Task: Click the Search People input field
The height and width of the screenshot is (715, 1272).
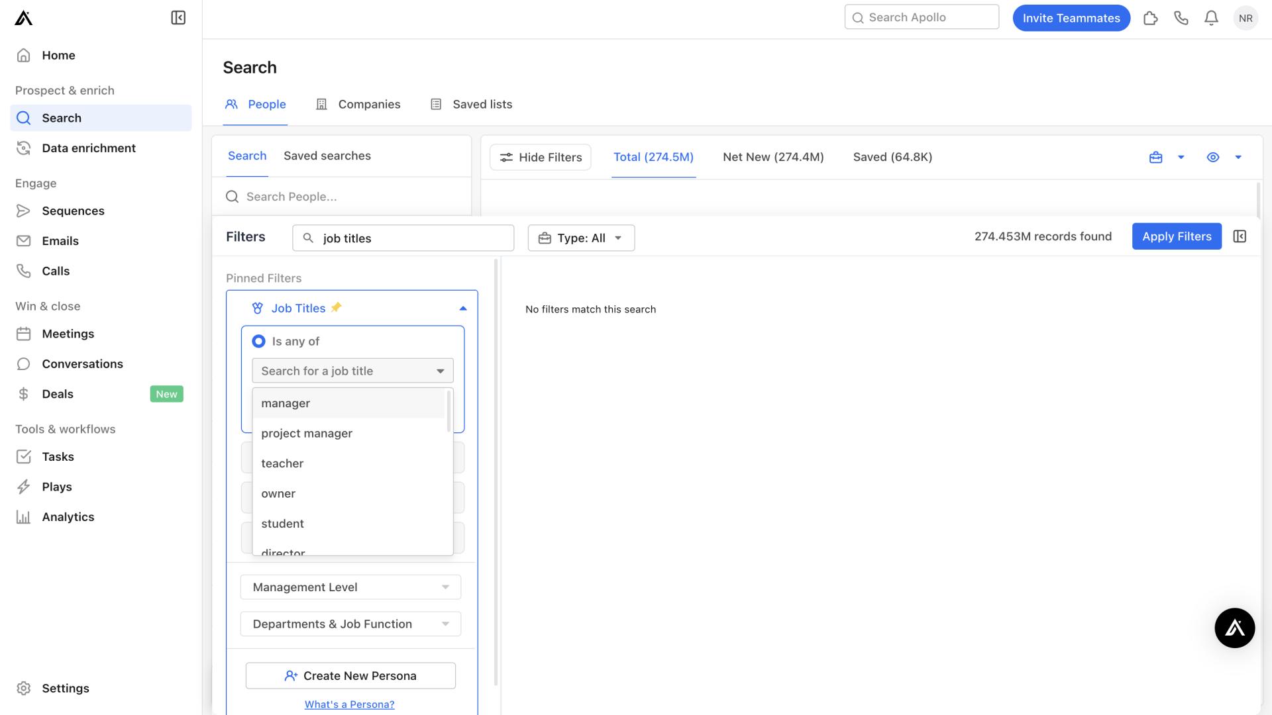Action: [342, 197]
